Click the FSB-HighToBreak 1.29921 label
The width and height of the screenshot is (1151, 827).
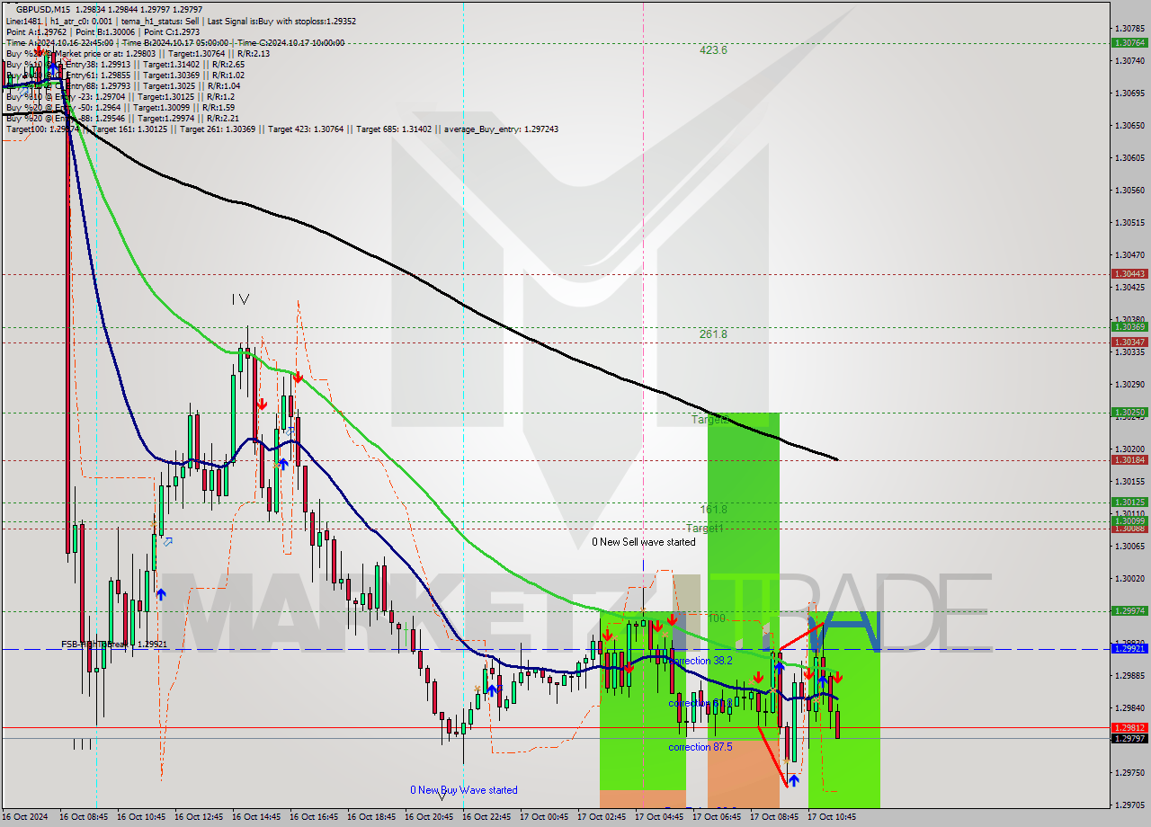pyautogui.click(x=114, y=645)
